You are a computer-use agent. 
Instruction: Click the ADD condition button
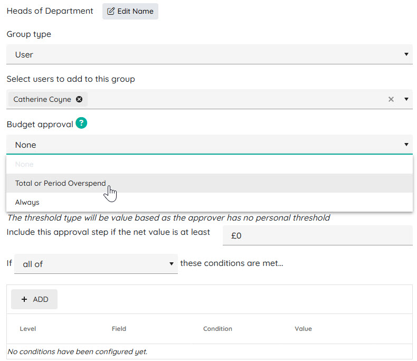[34, 299]
